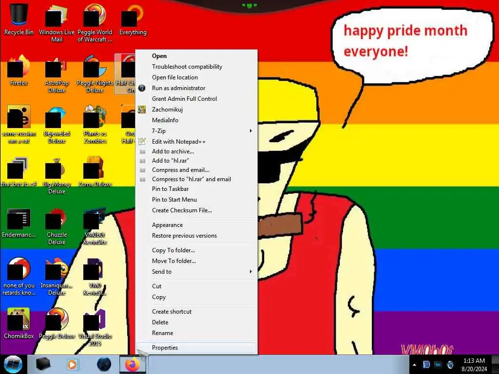The height and width of the screenshot is (374, 499).
Task: Select Pin to Start Menu
Action: click(196, 199)
